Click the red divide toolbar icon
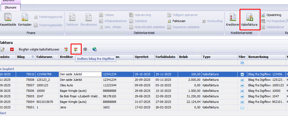The height and width of the screenshot is (123, 288). pyautogui.click(x=12, y=49)
